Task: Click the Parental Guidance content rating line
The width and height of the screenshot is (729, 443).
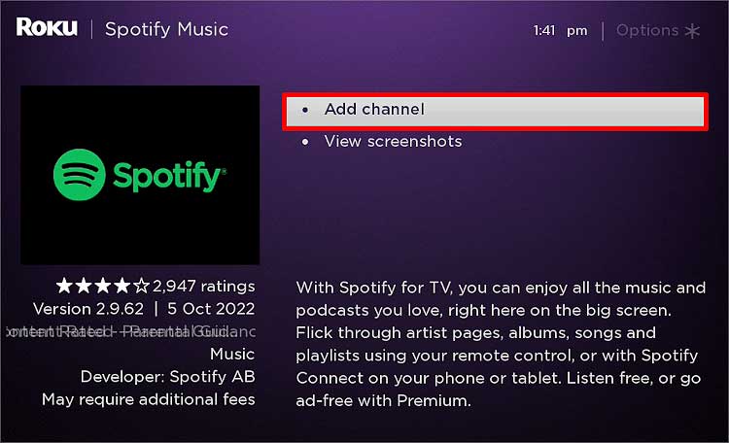Action: (130, 331)
